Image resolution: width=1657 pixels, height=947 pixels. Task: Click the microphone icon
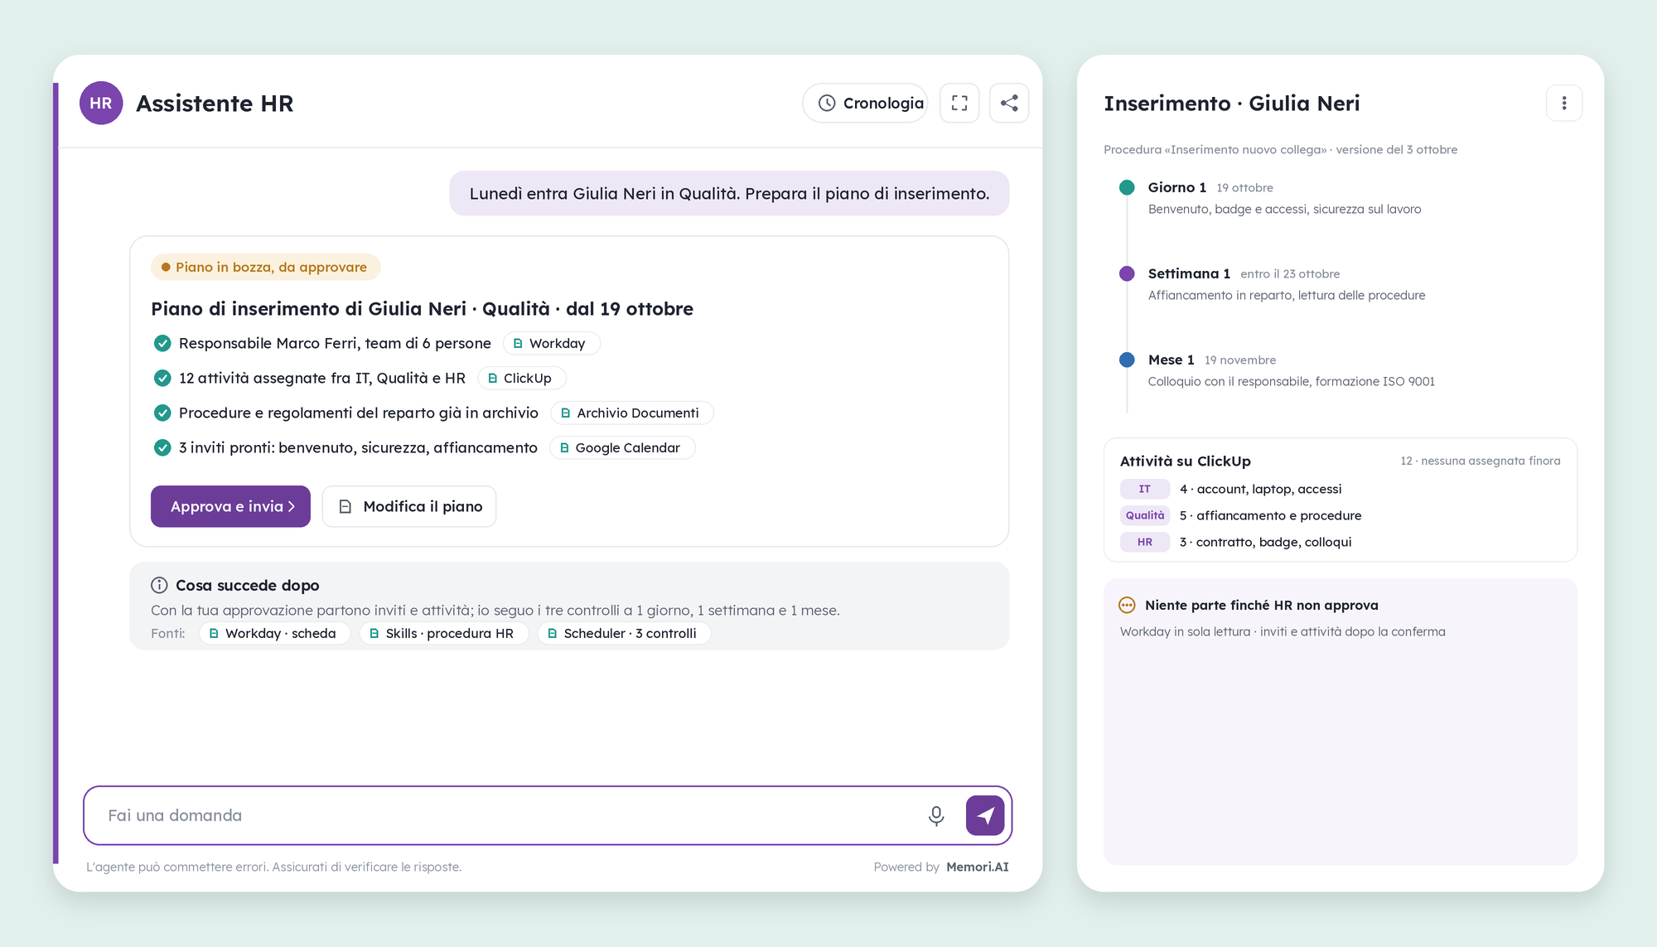pyautogui.click(x=936, y=815)
